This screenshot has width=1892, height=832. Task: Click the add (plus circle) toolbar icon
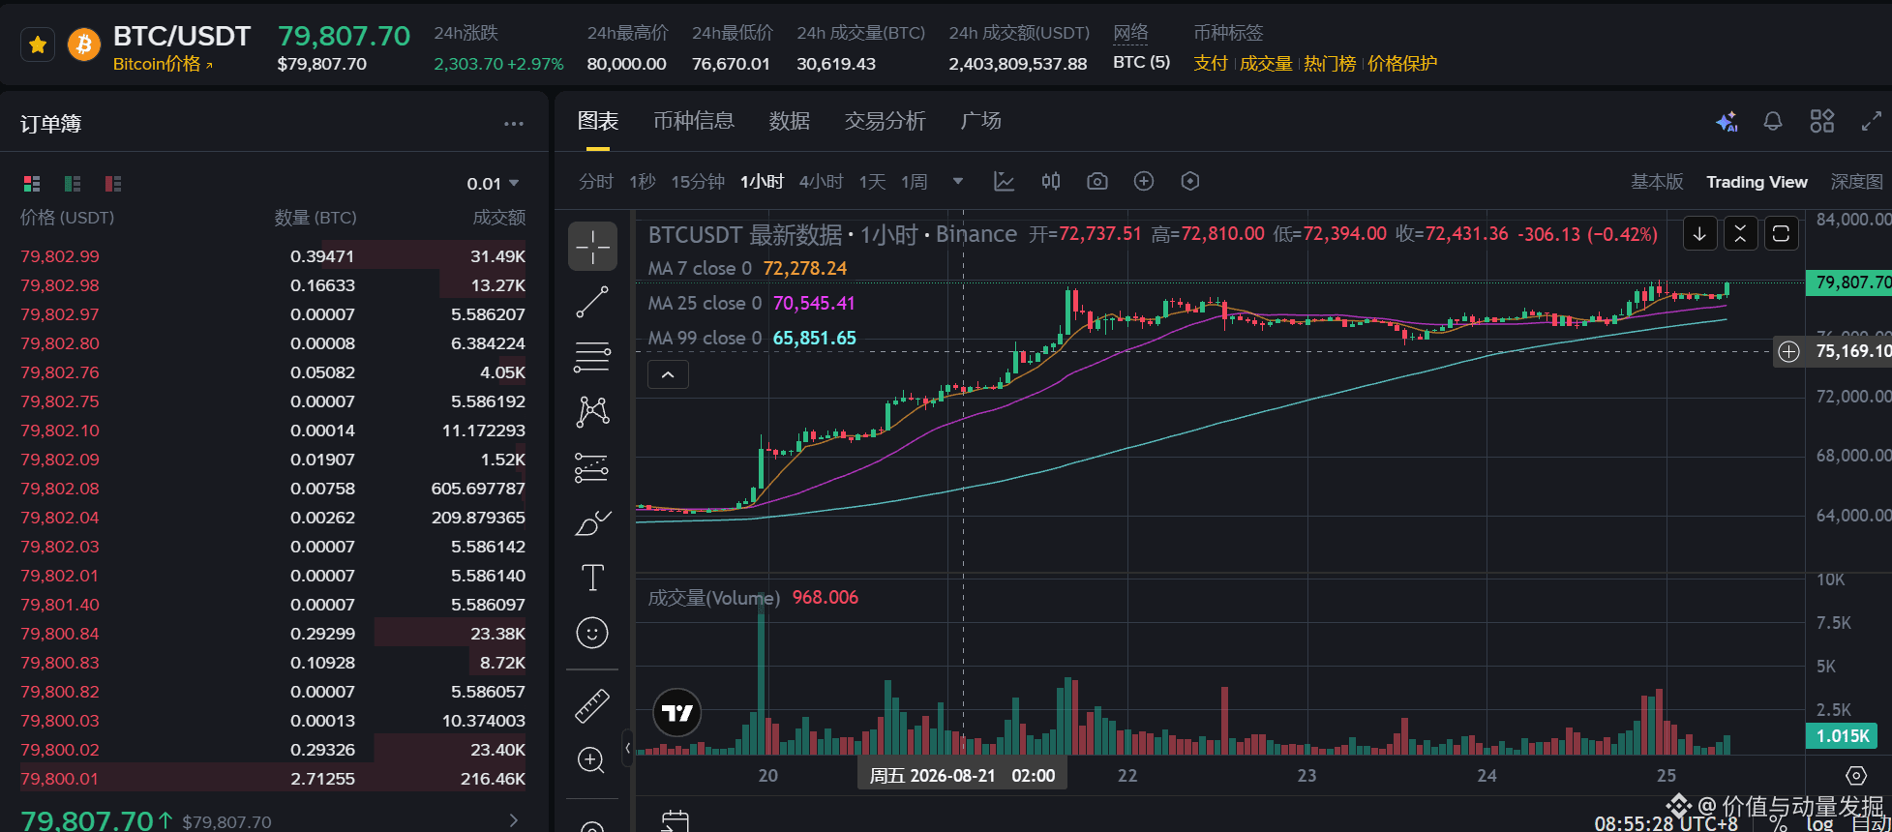[x=1144, y=181]
